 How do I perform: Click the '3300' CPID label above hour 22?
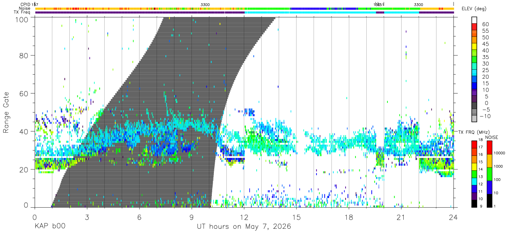[419, 5]
